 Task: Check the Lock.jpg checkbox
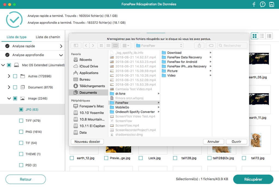pos(141,158)
